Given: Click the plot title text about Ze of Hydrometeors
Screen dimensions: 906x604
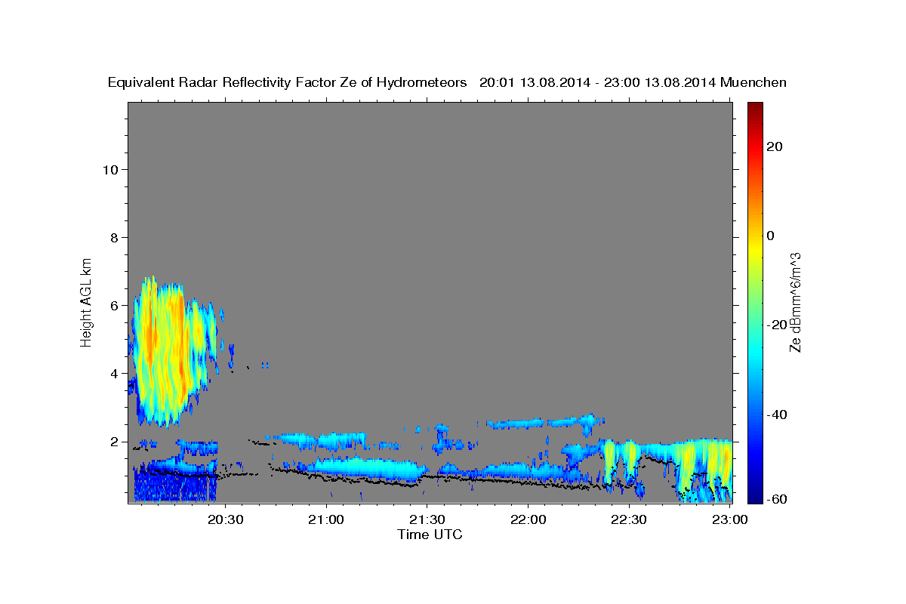Looking at the screenshot, I should [x=288, y=82].
